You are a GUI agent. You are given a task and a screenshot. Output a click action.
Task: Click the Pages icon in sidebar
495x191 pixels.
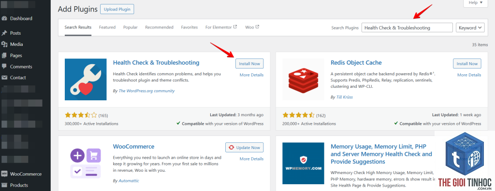point(4,55)
